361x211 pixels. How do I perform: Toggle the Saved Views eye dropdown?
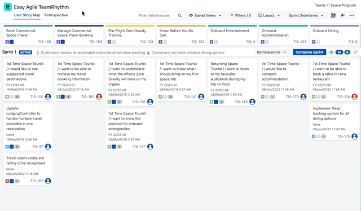(x=205, y=15)
